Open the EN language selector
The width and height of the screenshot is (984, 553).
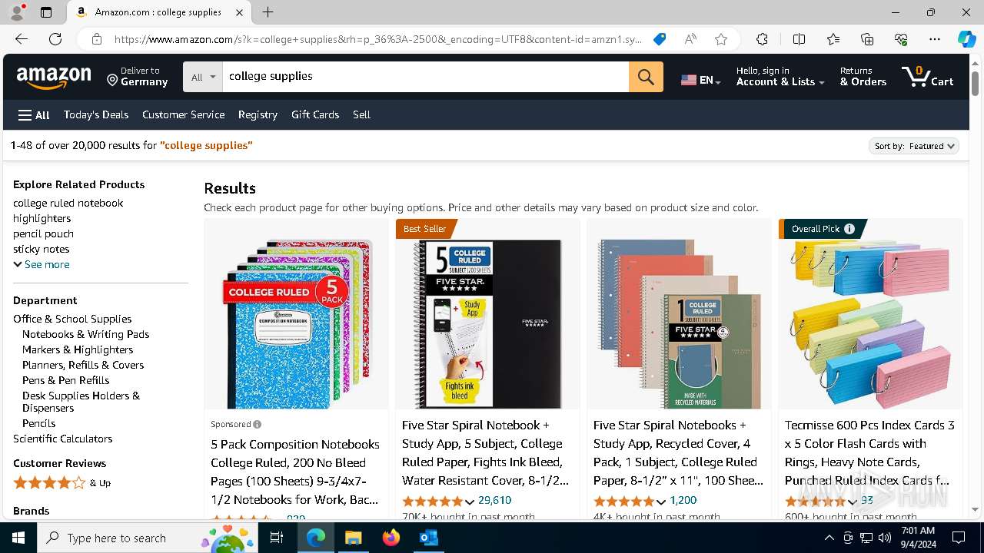pos(700,80)
